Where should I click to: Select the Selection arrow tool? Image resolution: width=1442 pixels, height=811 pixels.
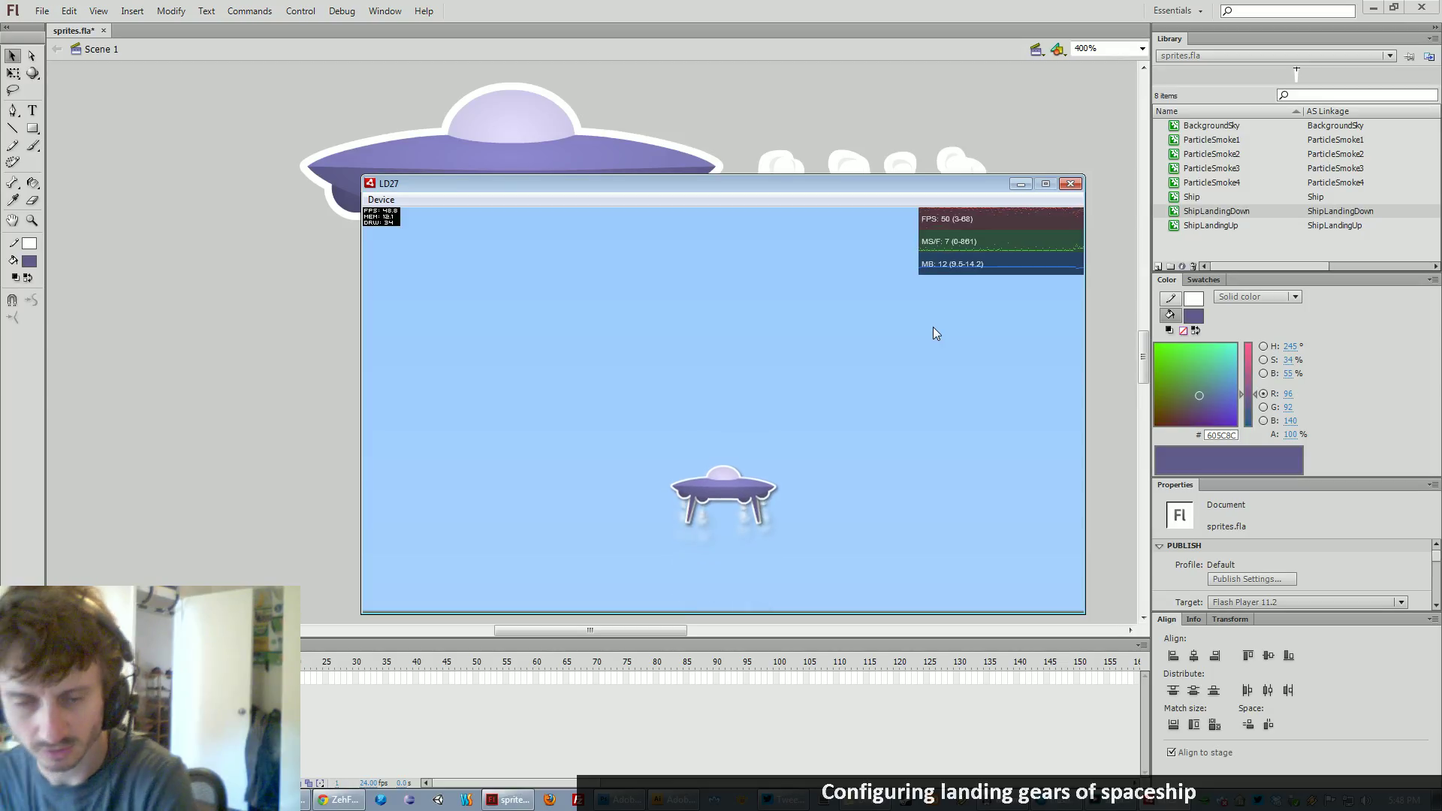[x=13, y=56]
